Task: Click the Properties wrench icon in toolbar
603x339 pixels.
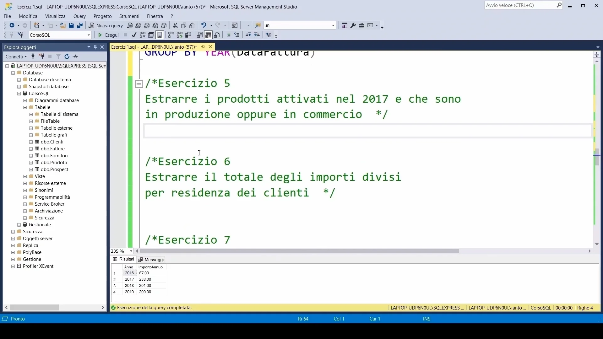Action: point(353,25)
